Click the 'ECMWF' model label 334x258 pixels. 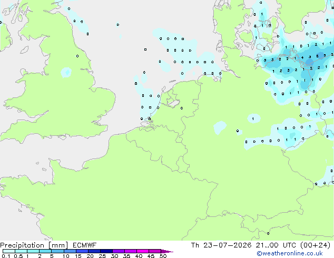coord(84,245)
